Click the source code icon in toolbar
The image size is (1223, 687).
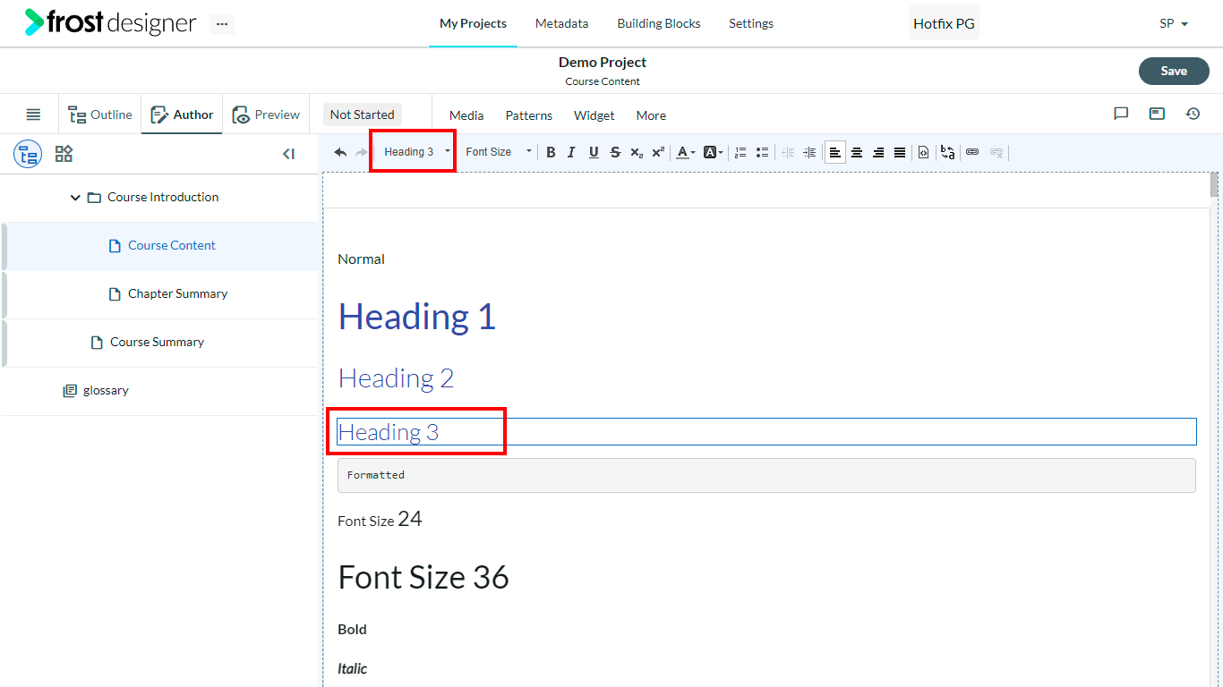pyautogui.click(x=923, y=152)
